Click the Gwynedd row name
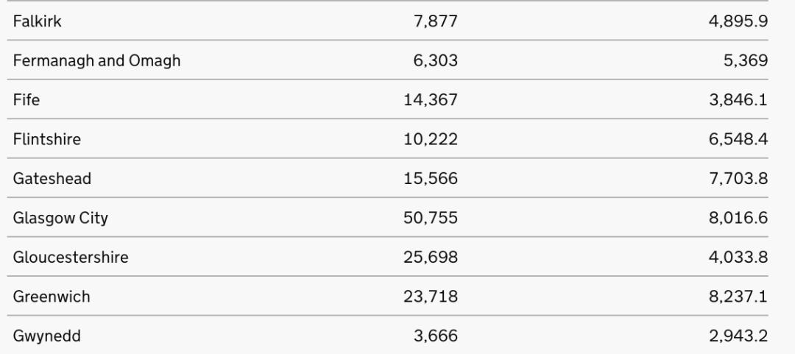This screenshot has height=354, width=795. pyautogui.click(x=47, y=336)
